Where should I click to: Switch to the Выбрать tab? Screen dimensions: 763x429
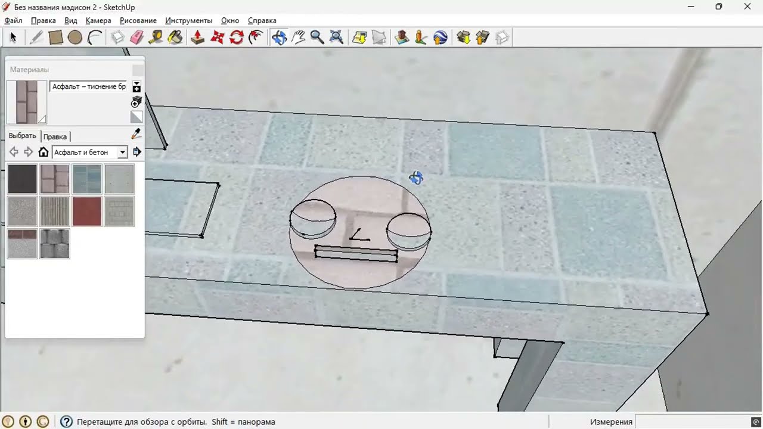[23, 136]
